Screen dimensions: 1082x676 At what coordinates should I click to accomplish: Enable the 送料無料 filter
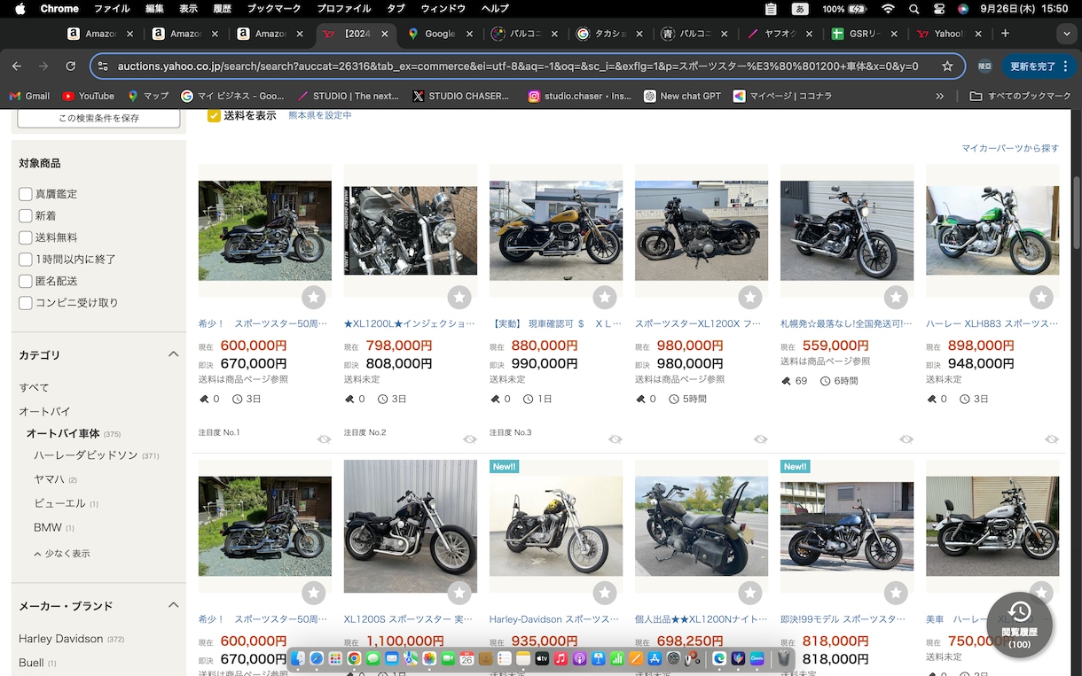point(26,237)
